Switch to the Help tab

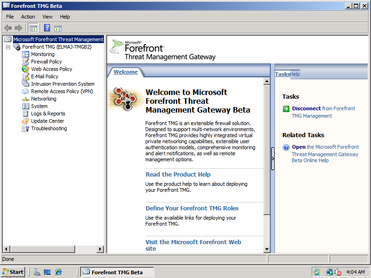pos(295,74)
